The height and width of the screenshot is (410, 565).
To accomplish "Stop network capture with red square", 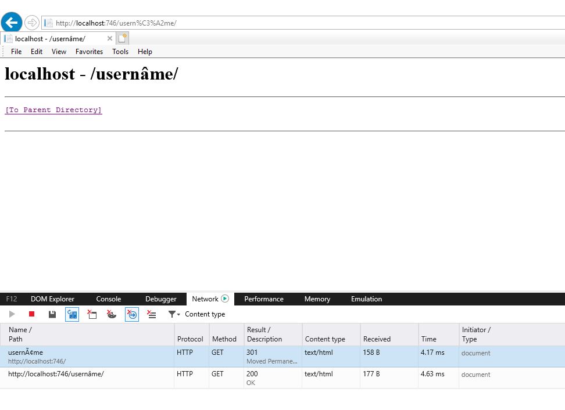I will click(32, 314).
